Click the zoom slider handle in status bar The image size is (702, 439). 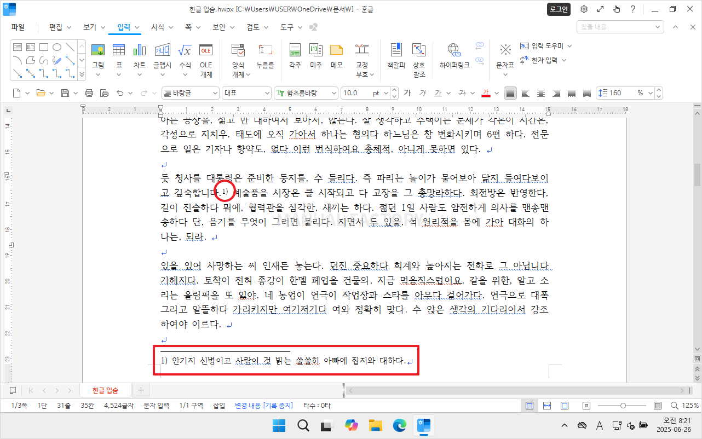click(623, 406)
